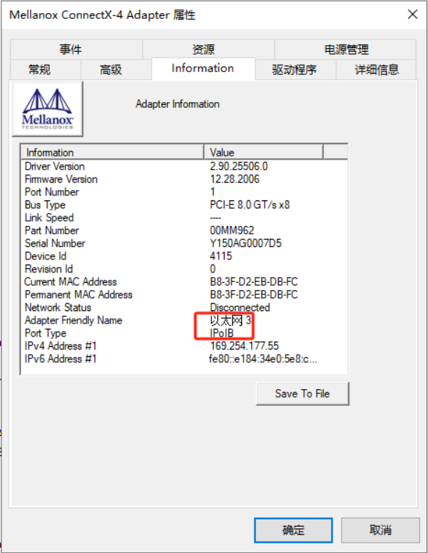This screenshot has height=553, width=428.
Task: Select the Bus Type row label
Action: click(x=45, y=205)
